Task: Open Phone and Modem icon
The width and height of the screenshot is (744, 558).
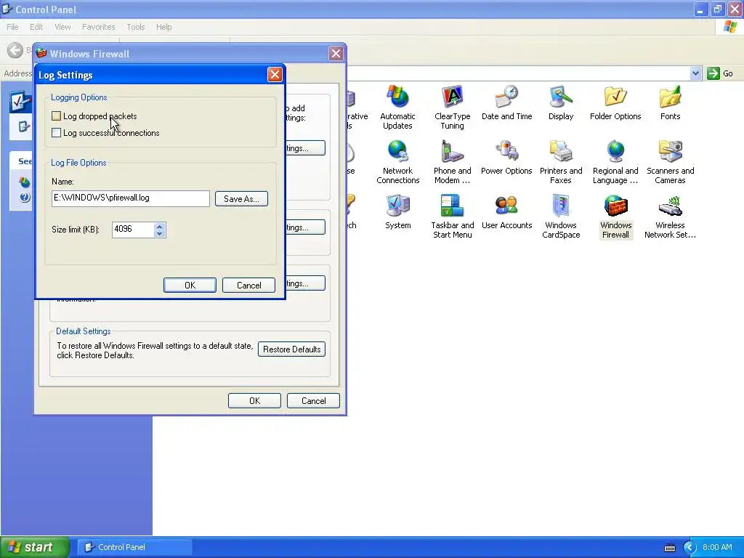Action: click(x=452, y=162)
